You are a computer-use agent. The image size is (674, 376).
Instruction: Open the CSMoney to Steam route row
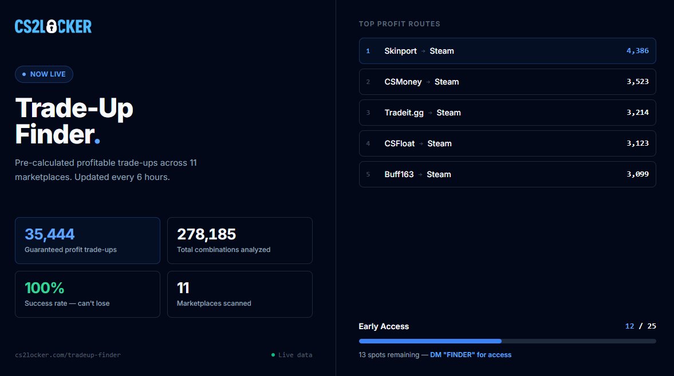pyautogui.click(x=507, y=82)
